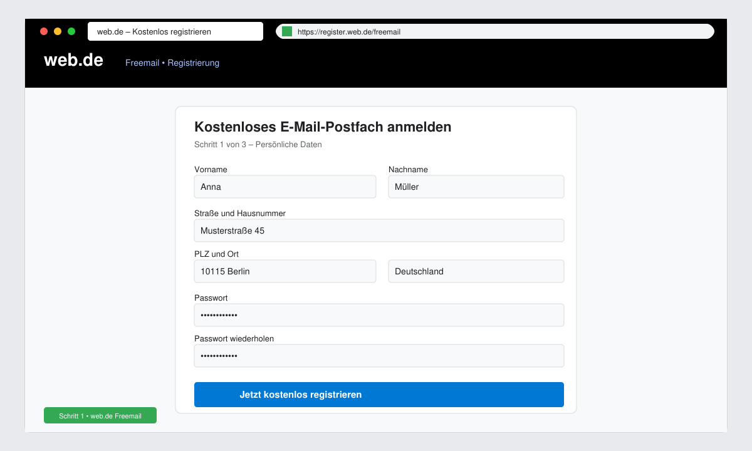Click the green Schritt 1 • web.de Freemail badge
Viewport: 752px width, 451px height.
point(100,415)
